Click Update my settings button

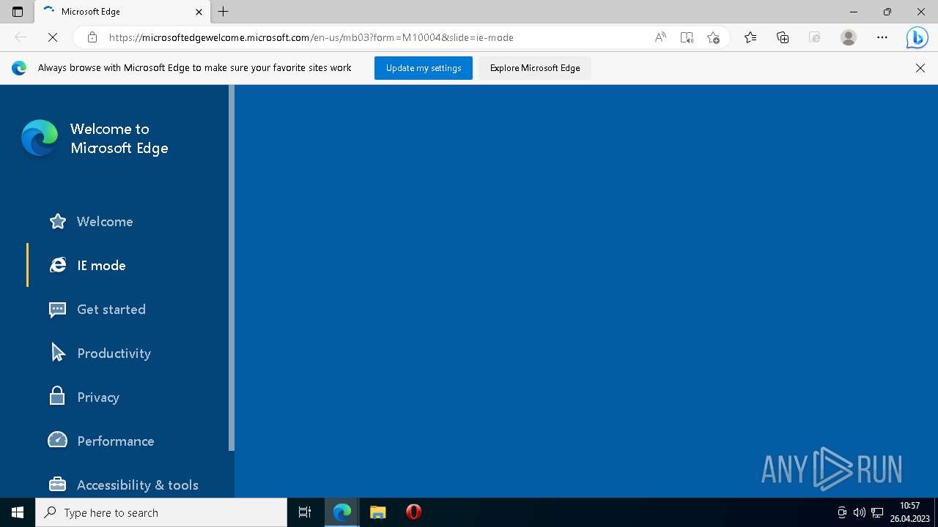click(x=424, y=68)
